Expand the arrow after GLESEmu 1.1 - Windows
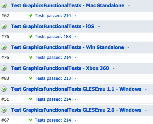This screenshot has width=153, height=124. coord(146,89)
